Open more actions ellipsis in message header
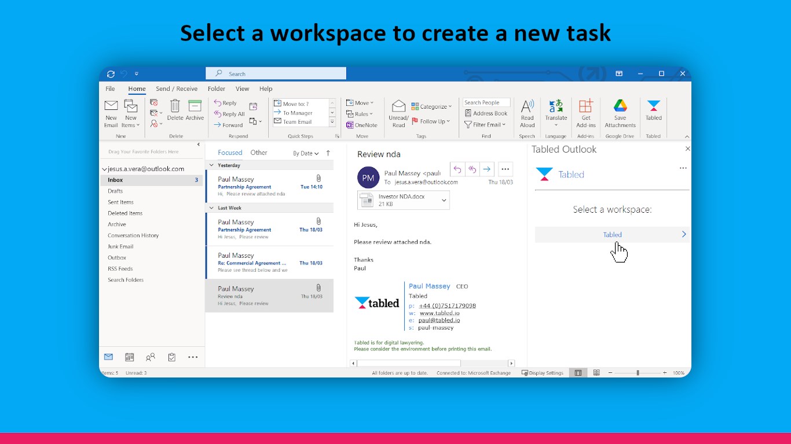 pos(506,169)
